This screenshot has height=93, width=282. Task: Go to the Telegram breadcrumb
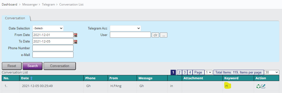tap(48, 4)
